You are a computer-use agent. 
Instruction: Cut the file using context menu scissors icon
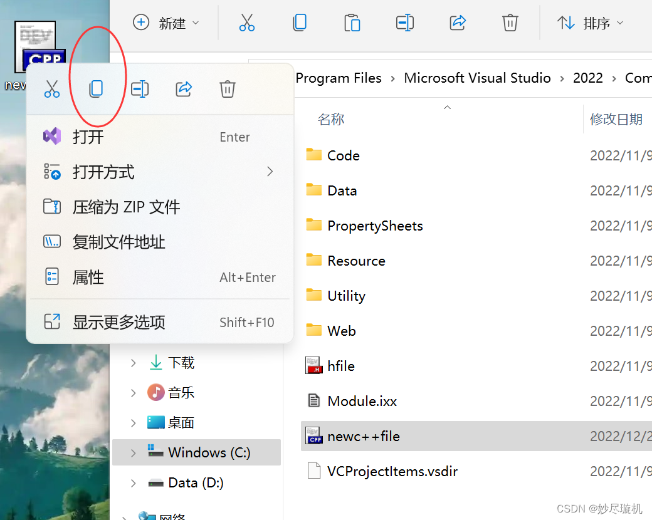click(52, 89)
